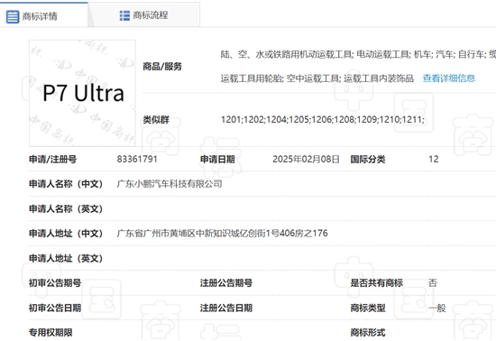
Task: Click the 初审公告日期 label
Action: click(x=55, y=308)
